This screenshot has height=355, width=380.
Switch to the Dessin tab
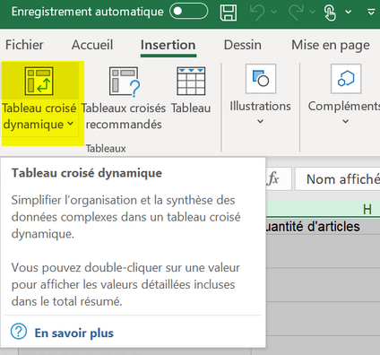[x=243, y=45]
